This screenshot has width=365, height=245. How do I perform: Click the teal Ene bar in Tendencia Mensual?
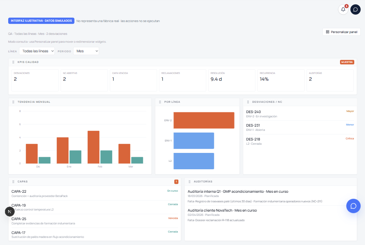76,157
